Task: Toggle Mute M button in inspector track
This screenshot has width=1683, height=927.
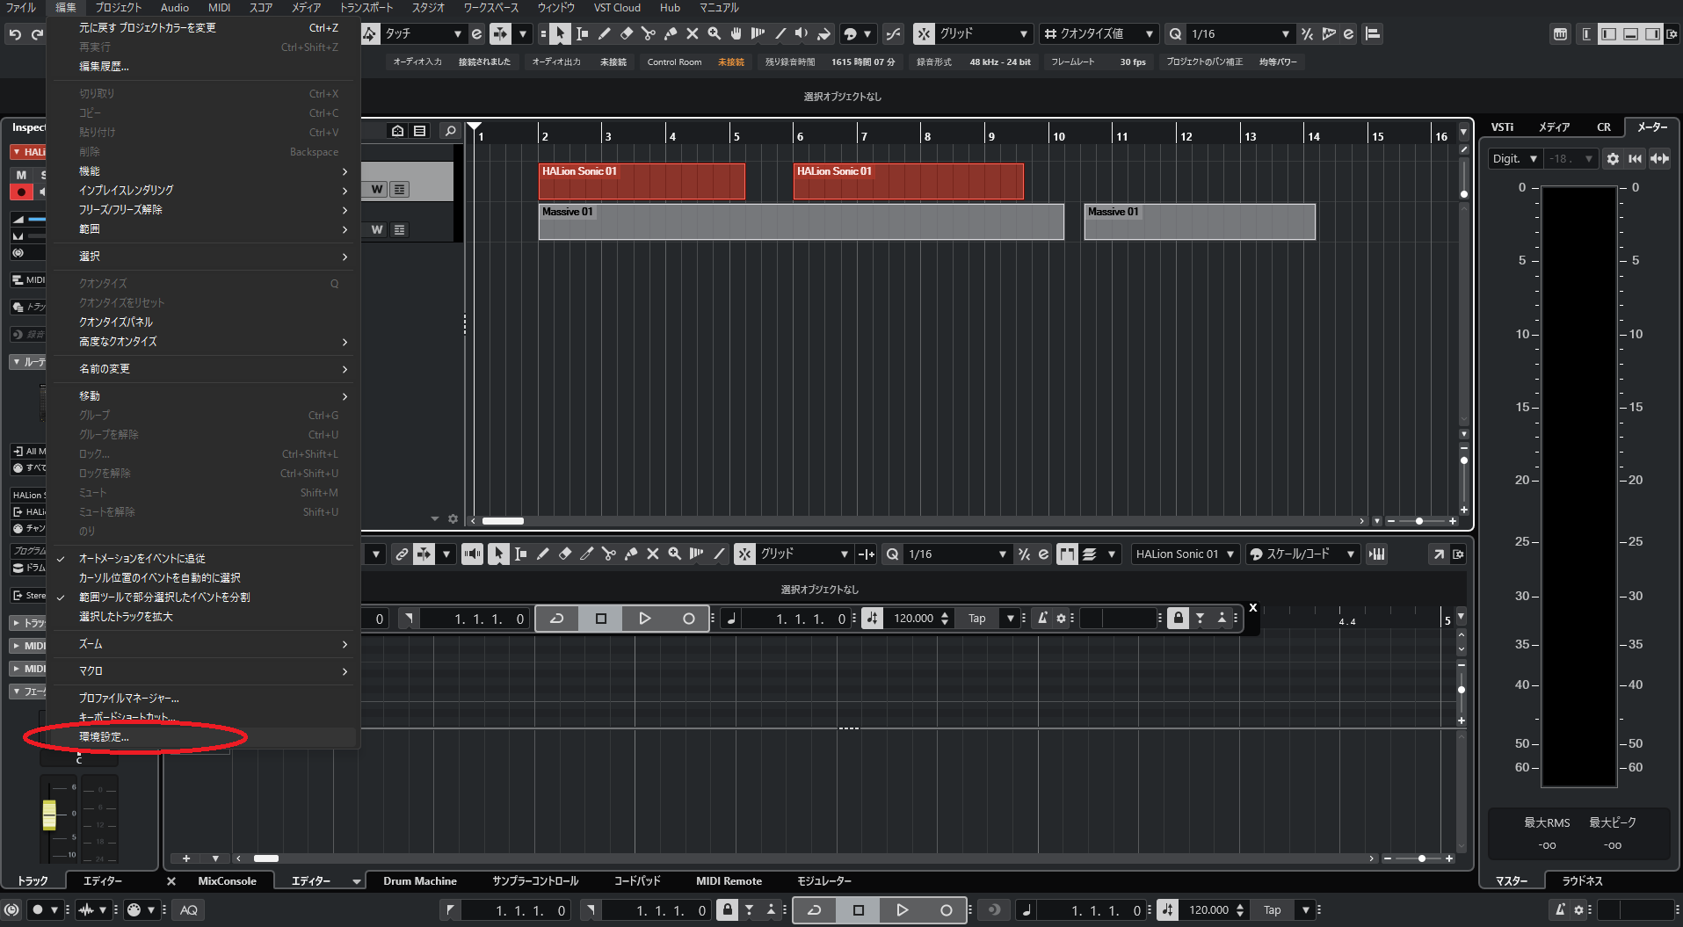Action: [x=21, y=175]
